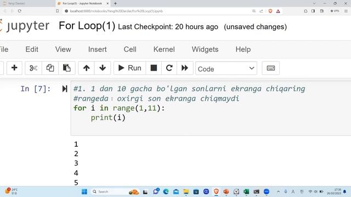Insert a new cell with the plus button
This screenshot has height=197, width=351.
pos(14,68)
